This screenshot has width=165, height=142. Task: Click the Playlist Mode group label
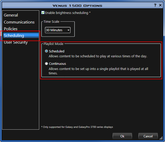point(53,44)
